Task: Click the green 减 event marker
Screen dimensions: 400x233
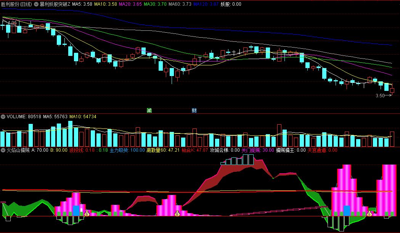Action: tap(149, 110)
